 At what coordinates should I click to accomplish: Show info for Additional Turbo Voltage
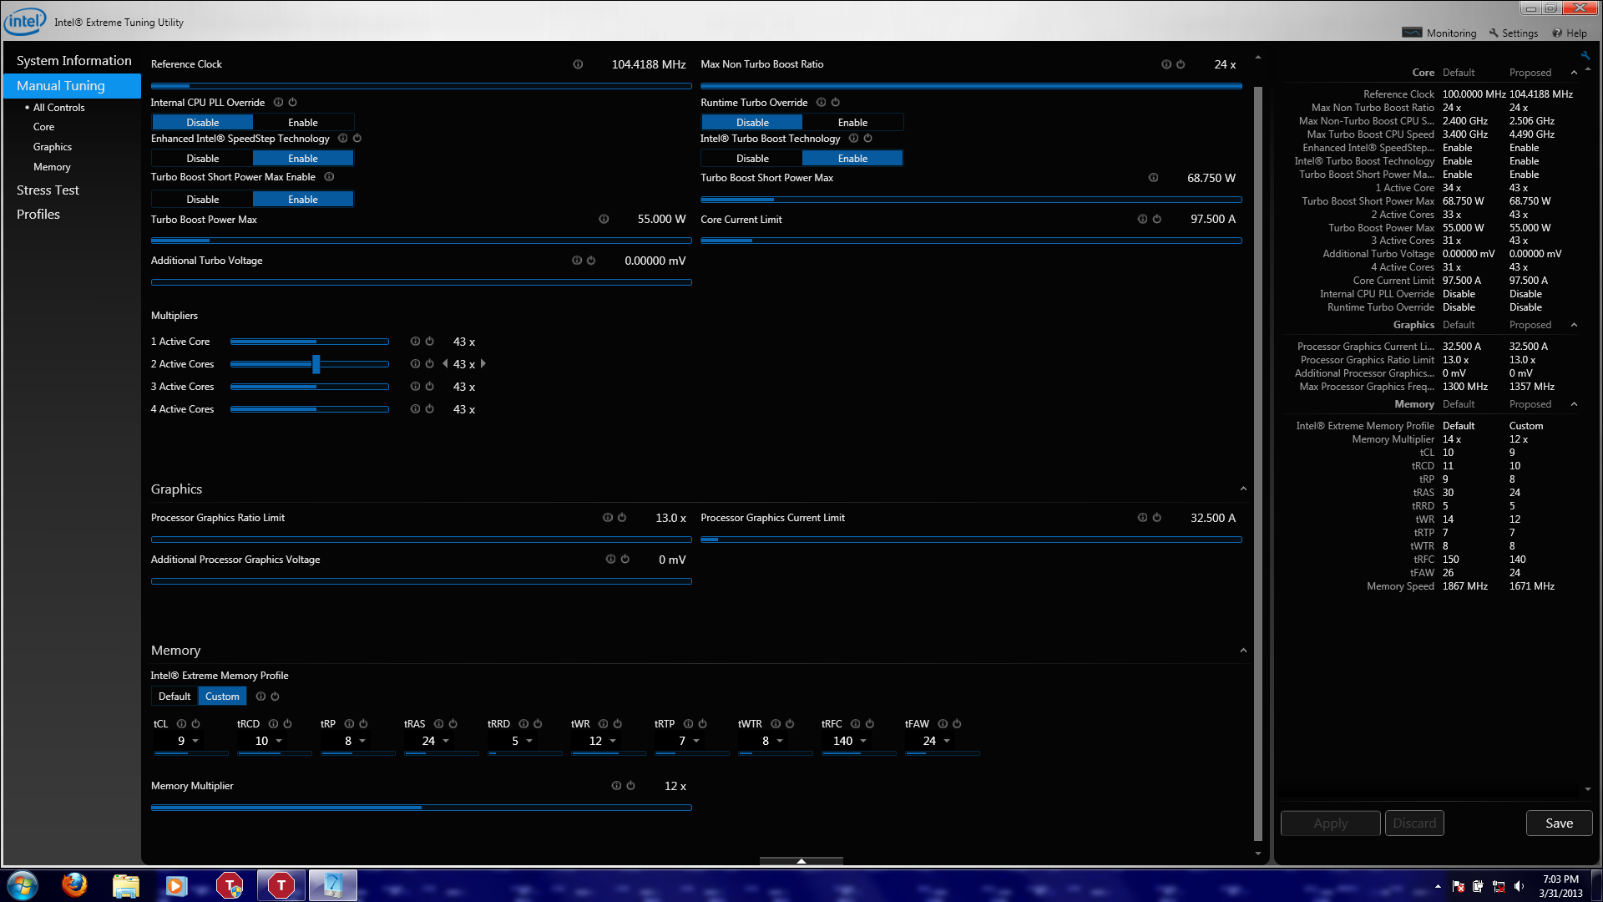pos(576,261)
